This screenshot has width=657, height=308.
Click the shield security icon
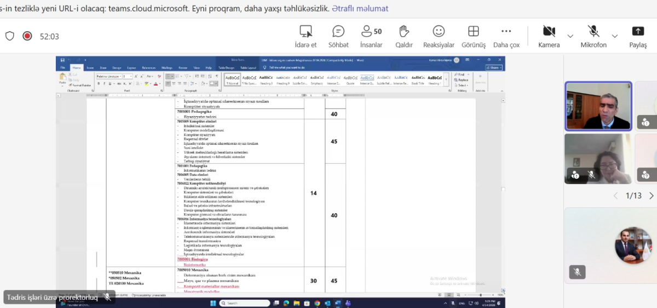pos(9,36)
